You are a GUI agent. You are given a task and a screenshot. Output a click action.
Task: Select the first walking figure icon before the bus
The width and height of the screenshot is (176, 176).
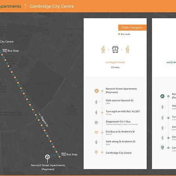point(103,49)
